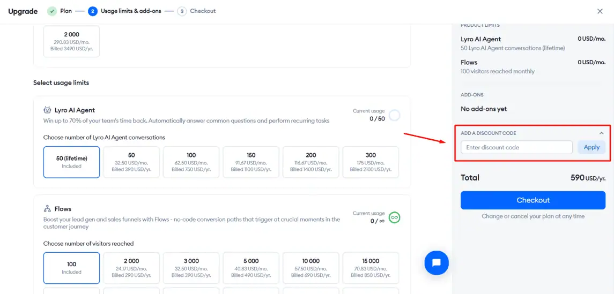Select the 2 000 option billed 3490 USD/yr.
This screenshot has height=294, width=614.
pos(72,41)
